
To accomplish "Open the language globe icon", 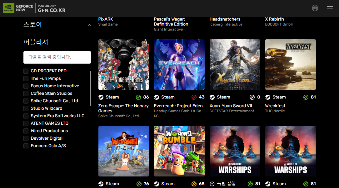I will click(315, 8).
